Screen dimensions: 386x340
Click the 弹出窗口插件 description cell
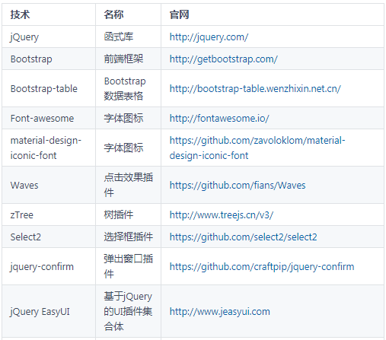point(129,266)
